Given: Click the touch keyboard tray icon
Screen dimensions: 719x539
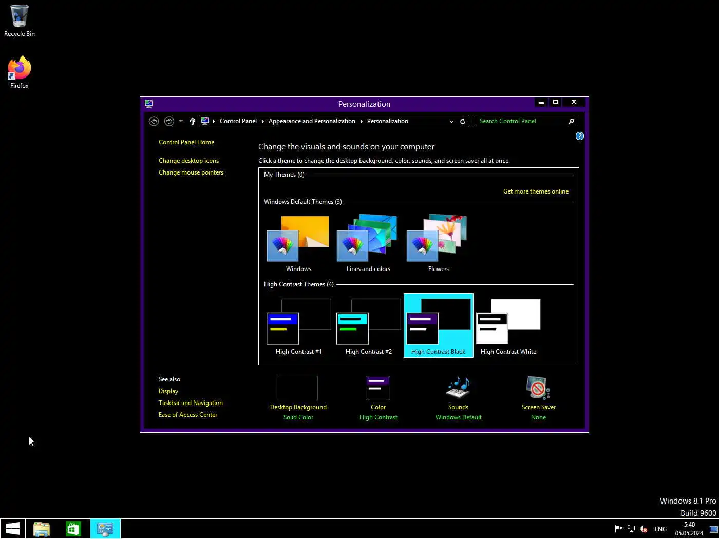Looking at the screenshot, I should [713, 529].
